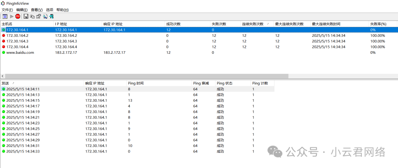Click Ping time value 10
Viewport: 398px width, 168px height.
130,146
